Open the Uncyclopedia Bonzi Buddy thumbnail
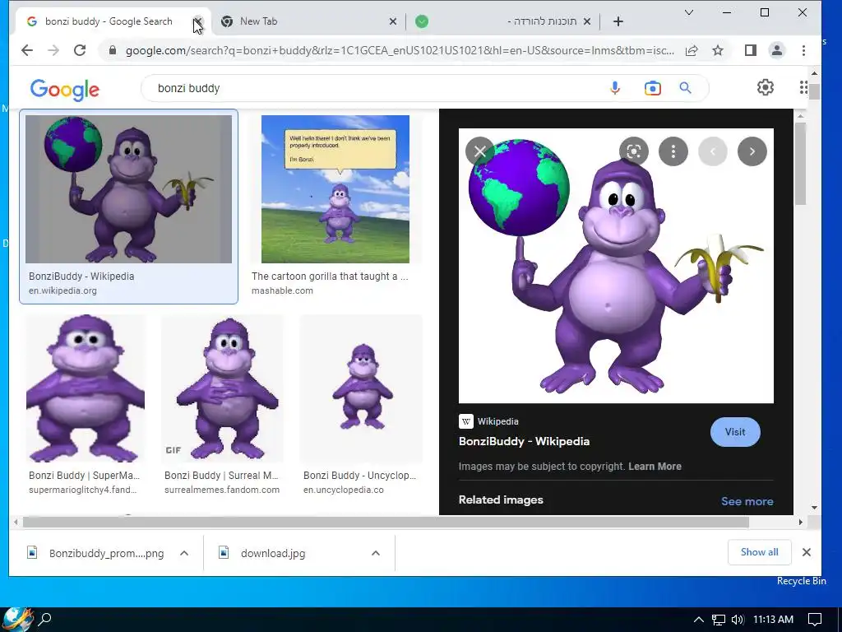 [361, 388]
